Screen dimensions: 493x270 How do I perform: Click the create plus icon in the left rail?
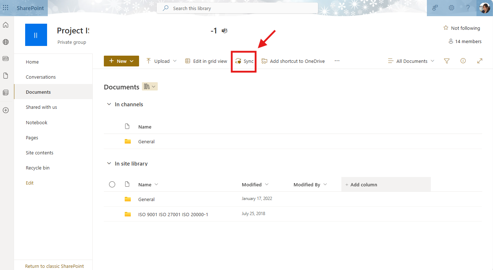(x=6, y=110)
